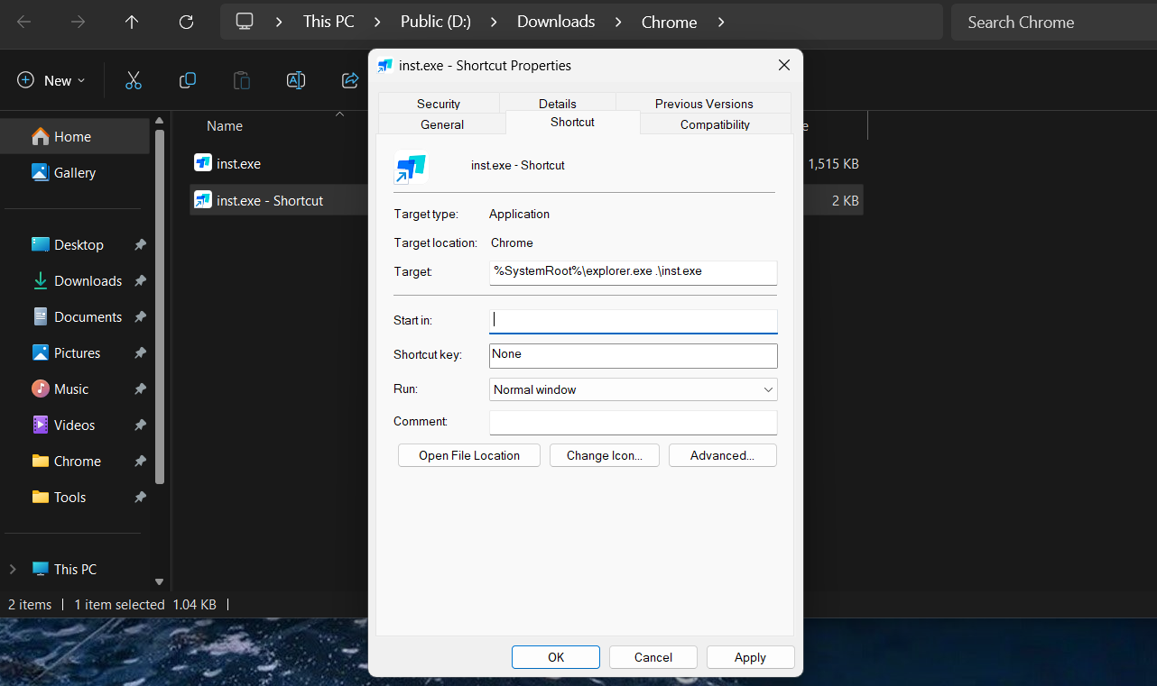Open the Details tab

[x=557, y=104]
